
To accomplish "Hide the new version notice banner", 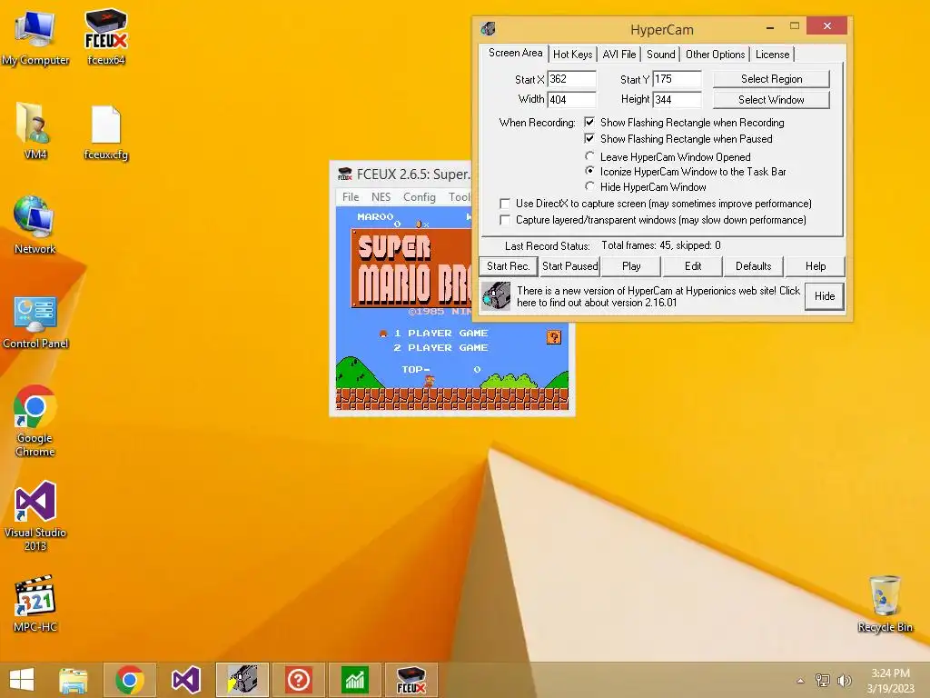I will point(825,296).
